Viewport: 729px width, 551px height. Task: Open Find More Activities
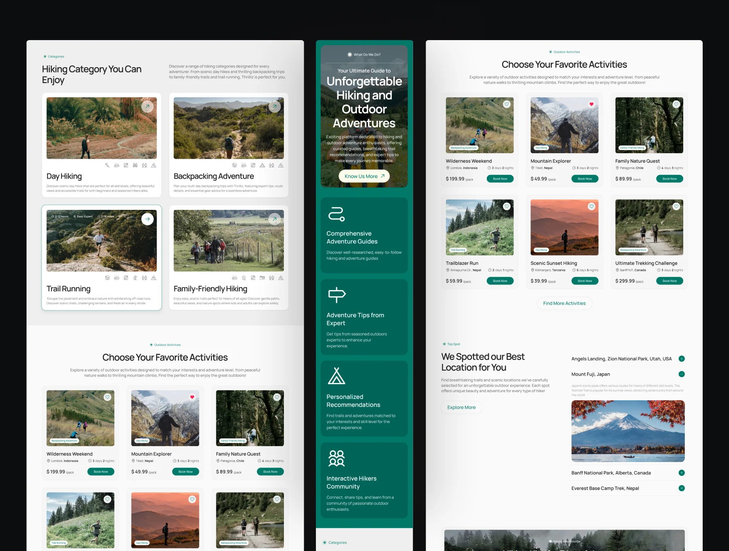click(565, 303)
